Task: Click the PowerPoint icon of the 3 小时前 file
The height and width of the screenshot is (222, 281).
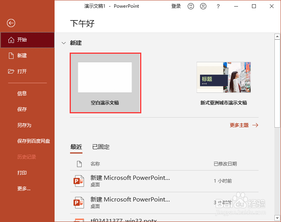Action: (x=79, y=203)
